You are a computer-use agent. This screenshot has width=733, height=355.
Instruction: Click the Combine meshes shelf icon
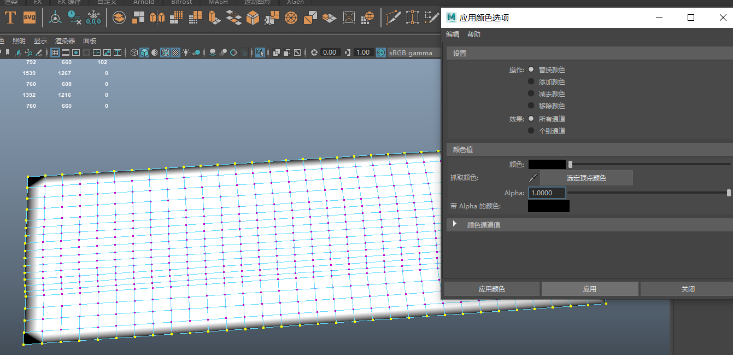coord(119,18)
